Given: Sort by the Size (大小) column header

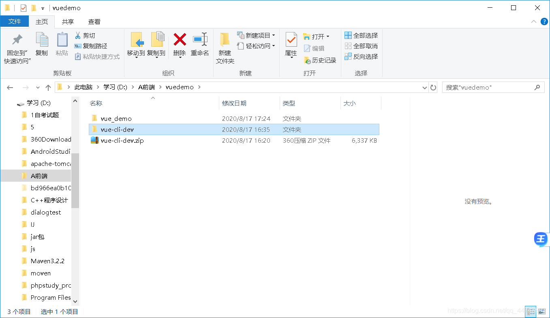Looking at the screenshot, I should pos(350,103).
